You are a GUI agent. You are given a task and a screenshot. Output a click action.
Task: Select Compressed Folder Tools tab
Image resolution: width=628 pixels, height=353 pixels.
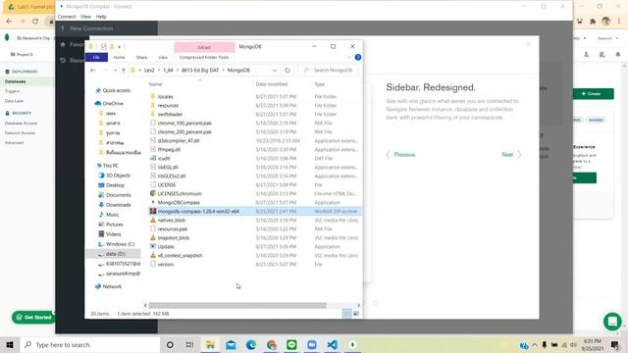[x=204, y=57]
